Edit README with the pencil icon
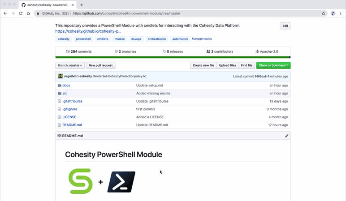The height and width of the screenshot is (201, 346). [287, 136]
